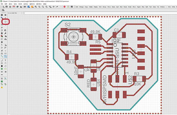Select the Ratsnest tool

2,79
